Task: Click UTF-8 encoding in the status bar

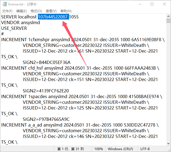Action: [x=145, y=149]
